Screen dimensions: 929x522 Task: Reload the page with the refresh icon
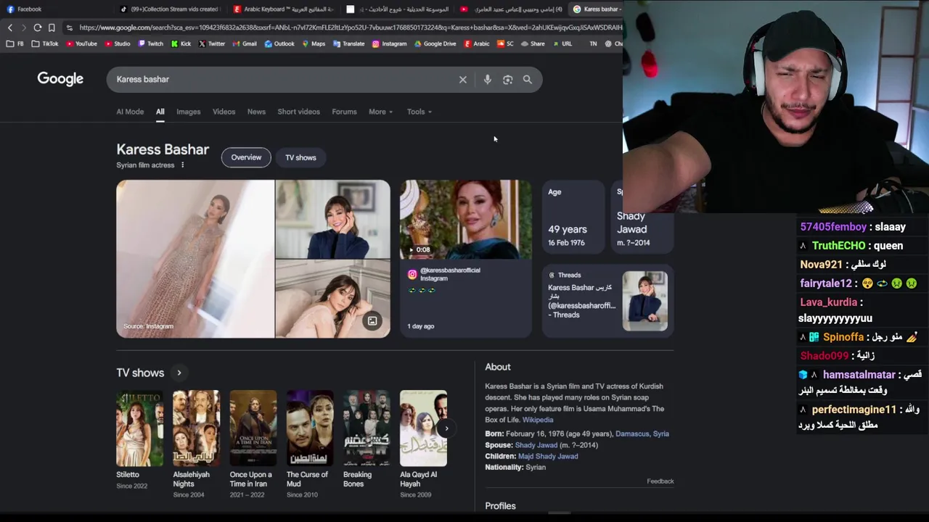coord(37,28)
